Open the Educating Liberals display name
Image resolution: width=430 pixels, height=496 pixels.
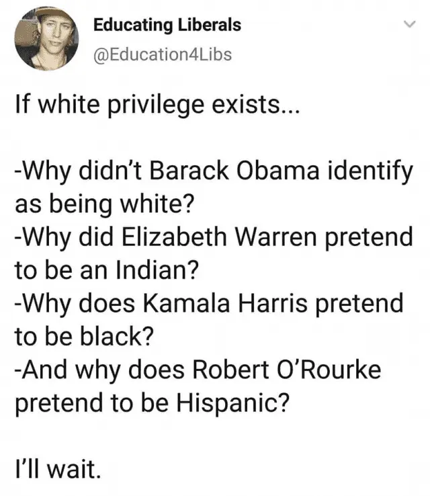pos(167,26)
